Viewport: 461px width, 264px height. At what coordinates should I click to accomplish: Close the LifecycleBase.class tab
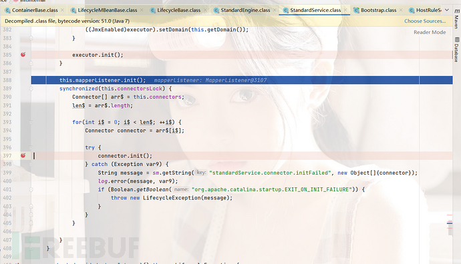(x=205, y=10)
